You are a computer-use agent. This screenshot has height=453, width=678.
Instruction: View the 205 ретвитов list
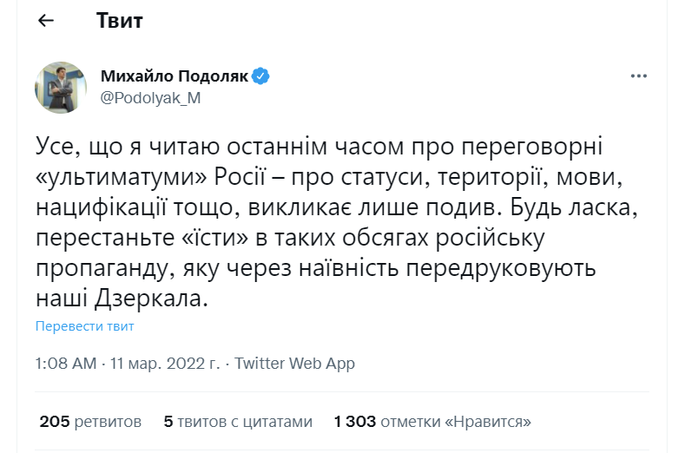coord(90,422)
